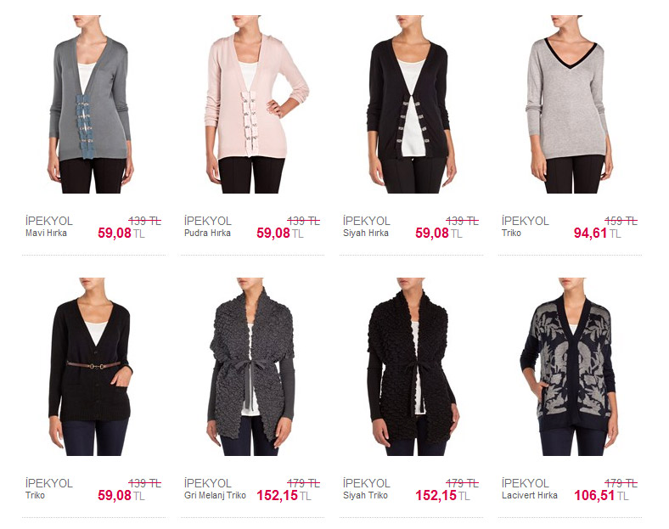The width and height of the screenshot is (669, 529).
Task: Open the Mavi Hırka cardigan photo
Action: (x=91, y=104)
